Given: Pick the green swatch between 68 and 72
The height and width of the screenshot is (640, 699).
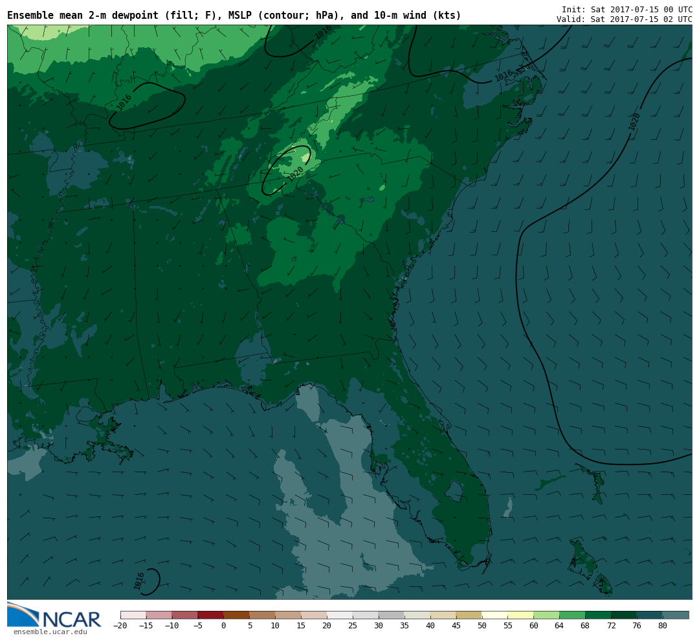Looking at the screenshot, I should coord(598,615).
